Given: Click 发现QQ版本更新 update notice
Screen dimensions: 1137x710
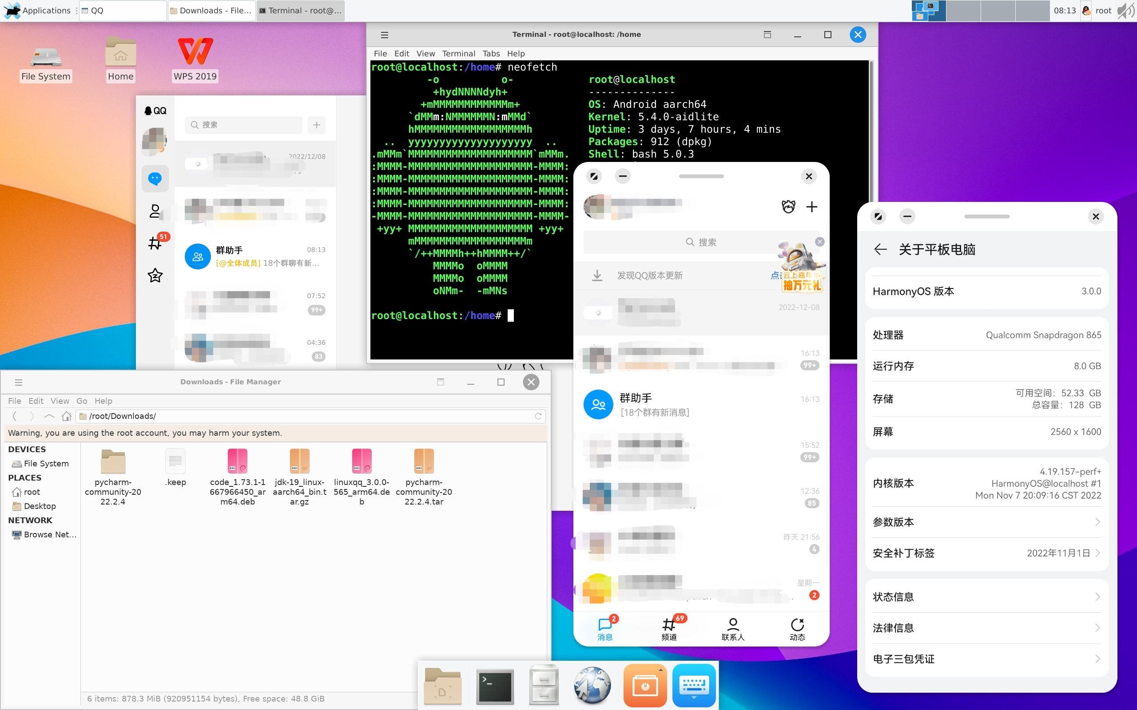Looking at the screenshot, I should (x=650, y=276).
